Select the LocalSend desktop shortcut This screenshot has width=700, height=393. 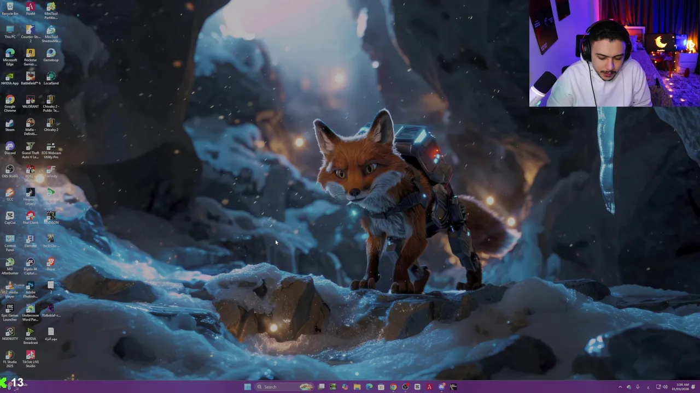(51, 79)
